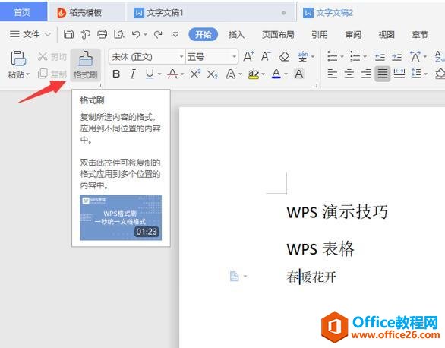Click the Line Spacing icon
Viewport: 445px width, 348px height.
point(416,74)
